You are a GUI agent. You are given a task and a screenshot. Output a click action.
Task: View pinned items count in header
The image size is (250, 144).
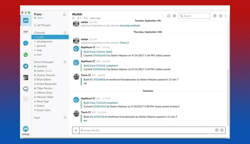click(x=86, y=18)
